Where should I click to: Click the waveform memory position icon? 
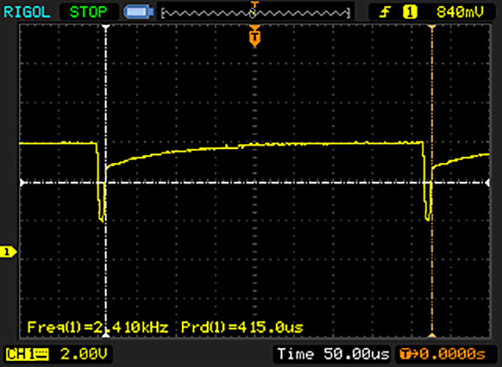[139, 13]
